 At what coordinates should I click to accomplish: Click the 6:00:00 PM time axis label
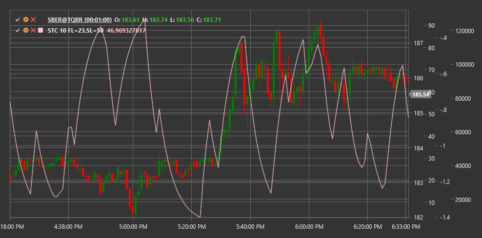[x=309, y=227]
